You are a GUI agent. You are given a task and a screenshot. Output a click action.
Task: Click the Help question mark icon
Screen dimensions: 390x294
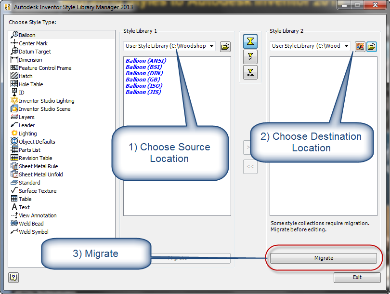13,278
